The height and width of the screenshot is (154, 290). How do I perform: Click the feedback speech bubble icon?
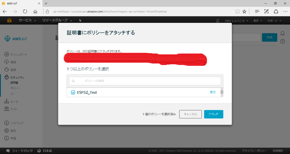(x=8, y=151)
